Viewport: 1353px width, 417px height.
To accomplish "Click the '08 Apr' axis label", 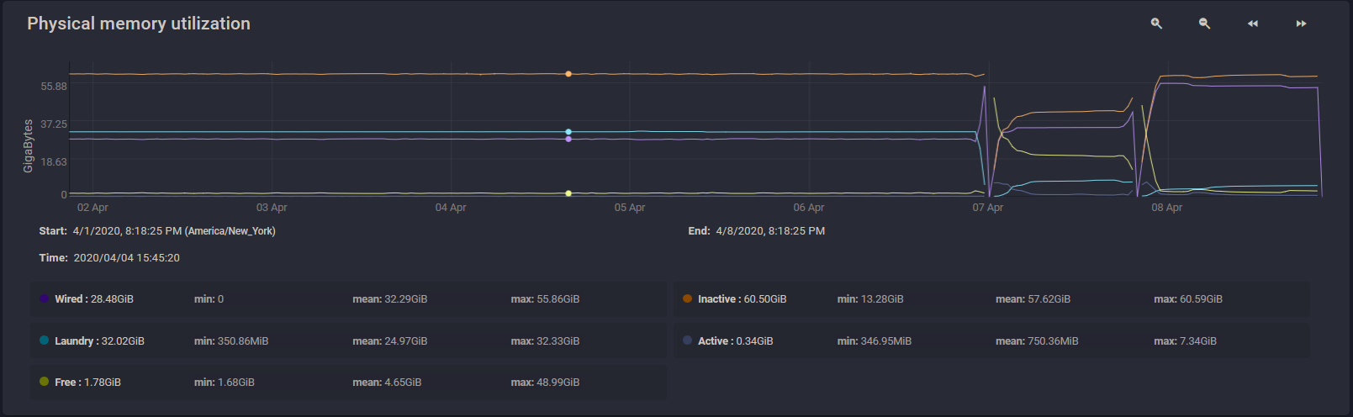I will tap(1167, 208).
